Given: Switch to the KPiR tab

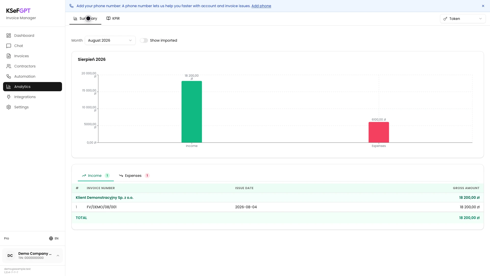Looking at the screenshot, I should pyautogui.click(x=113, y=18).
